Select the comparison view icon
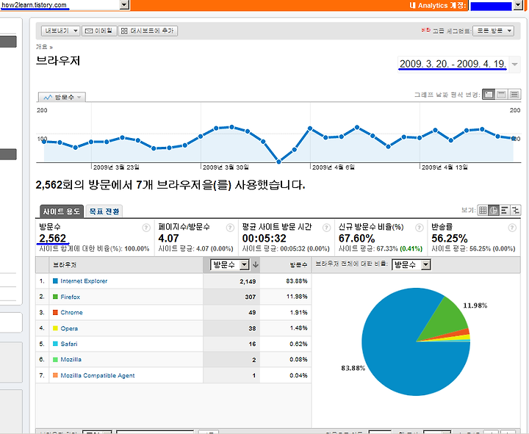Viewport: 529px width, 434px height. tap(515, 211)
